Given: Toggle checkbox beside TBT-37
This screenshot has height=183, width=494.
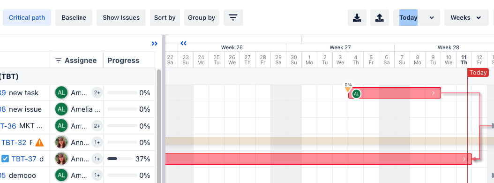Looking at the screenshot, I should pos(5,159).
